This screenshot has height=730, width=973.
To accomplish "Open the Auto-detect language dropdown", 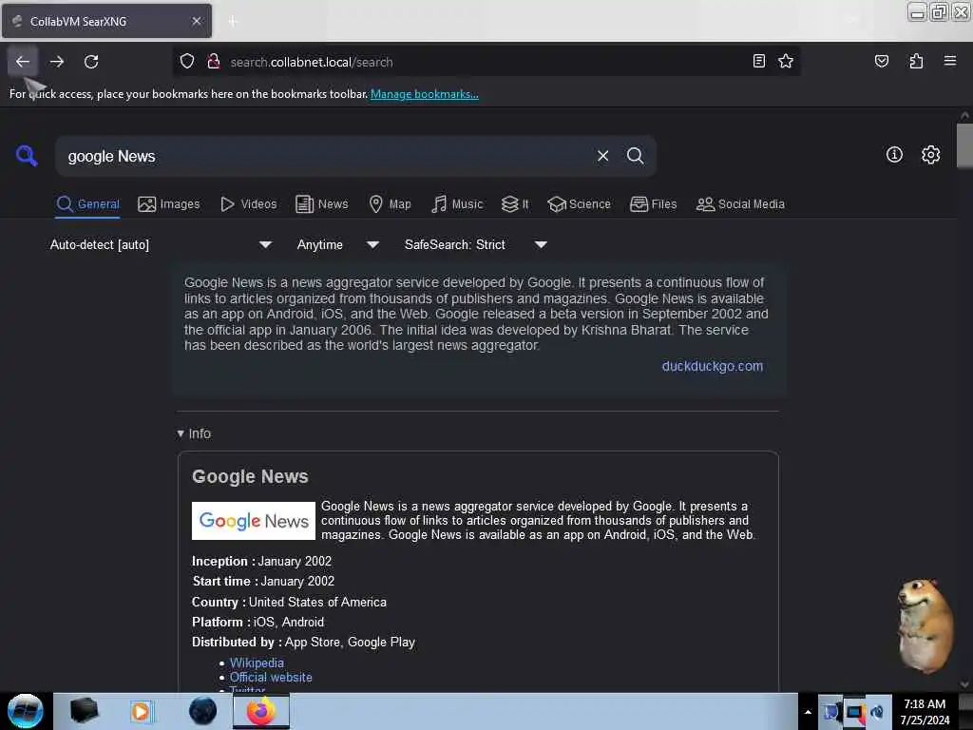I will pyautogui.click(x=161, y=244).
